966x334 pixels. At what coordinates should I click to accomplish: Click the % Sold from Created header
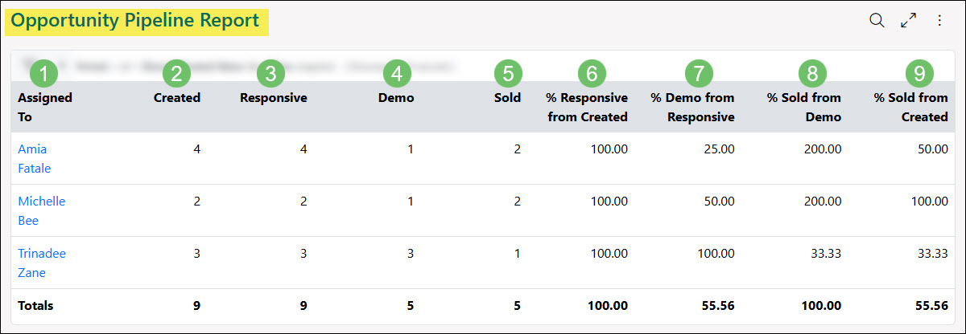pyautogui.click(x=910, y=107)
